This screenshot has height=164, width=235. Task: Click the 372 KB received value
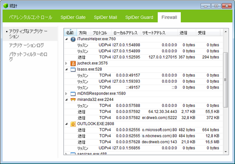pyautogui.click(x=213, y=118)
